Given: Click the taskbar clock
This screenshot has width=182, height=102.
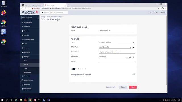Looking at the screenshot, I should coord(174,100).
